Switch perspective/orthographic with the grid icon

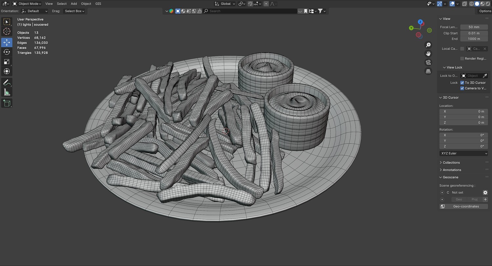(x=428, y=71)
